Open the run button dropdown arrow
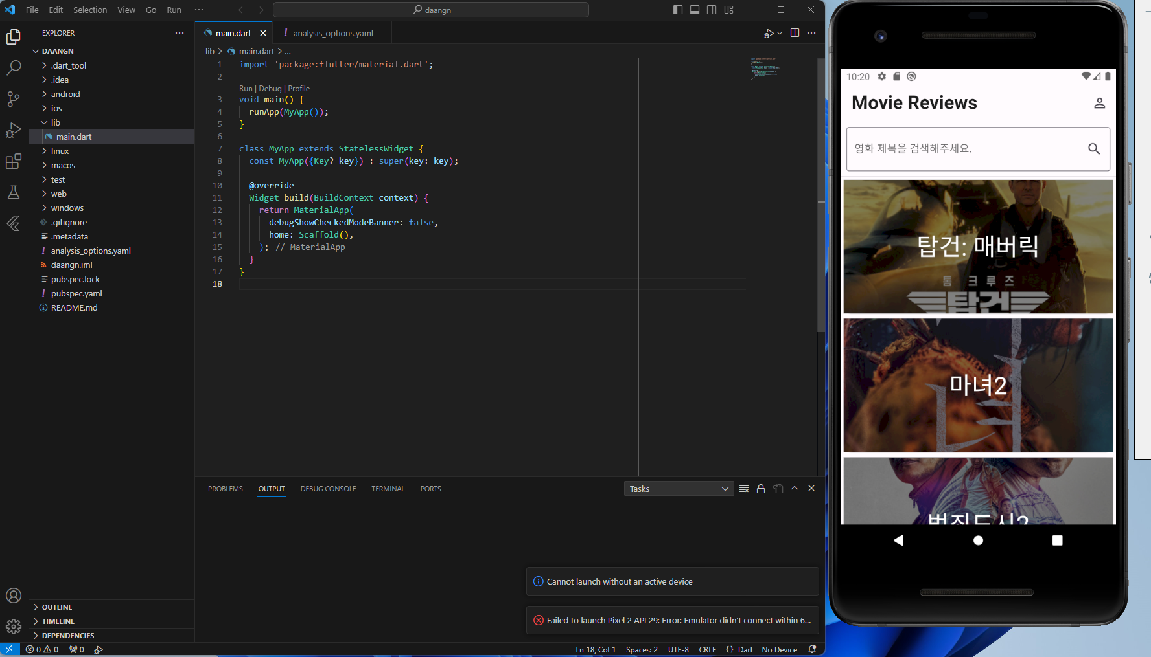Screen dimensions: 1151x657 tap(780, 33)
